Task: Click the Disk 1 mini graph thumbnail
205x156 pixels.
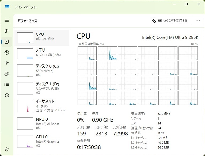Action: pos(25,88)
